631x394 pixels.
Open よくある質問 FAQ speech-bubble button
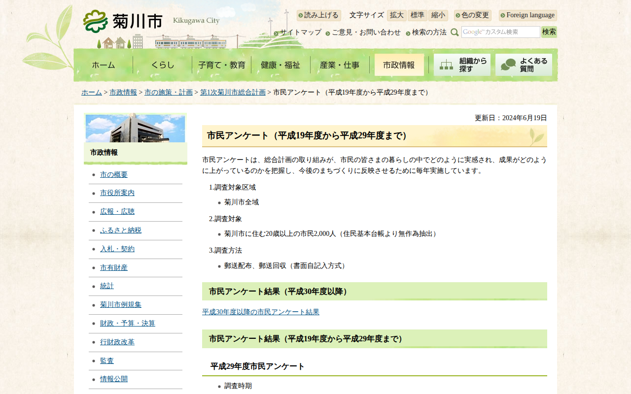tap(524, 65)
